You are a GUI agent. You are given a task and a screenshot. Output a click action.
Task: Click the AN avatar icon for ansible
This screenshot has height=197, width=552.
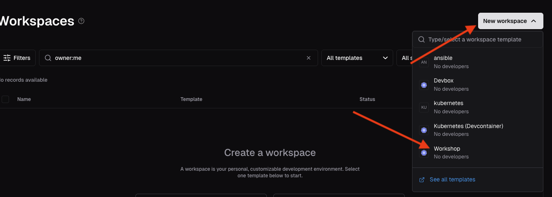(424, 62)
